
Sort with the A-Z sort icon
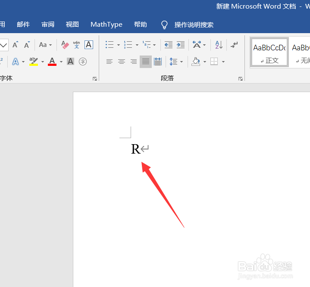[x=219, y=45]
